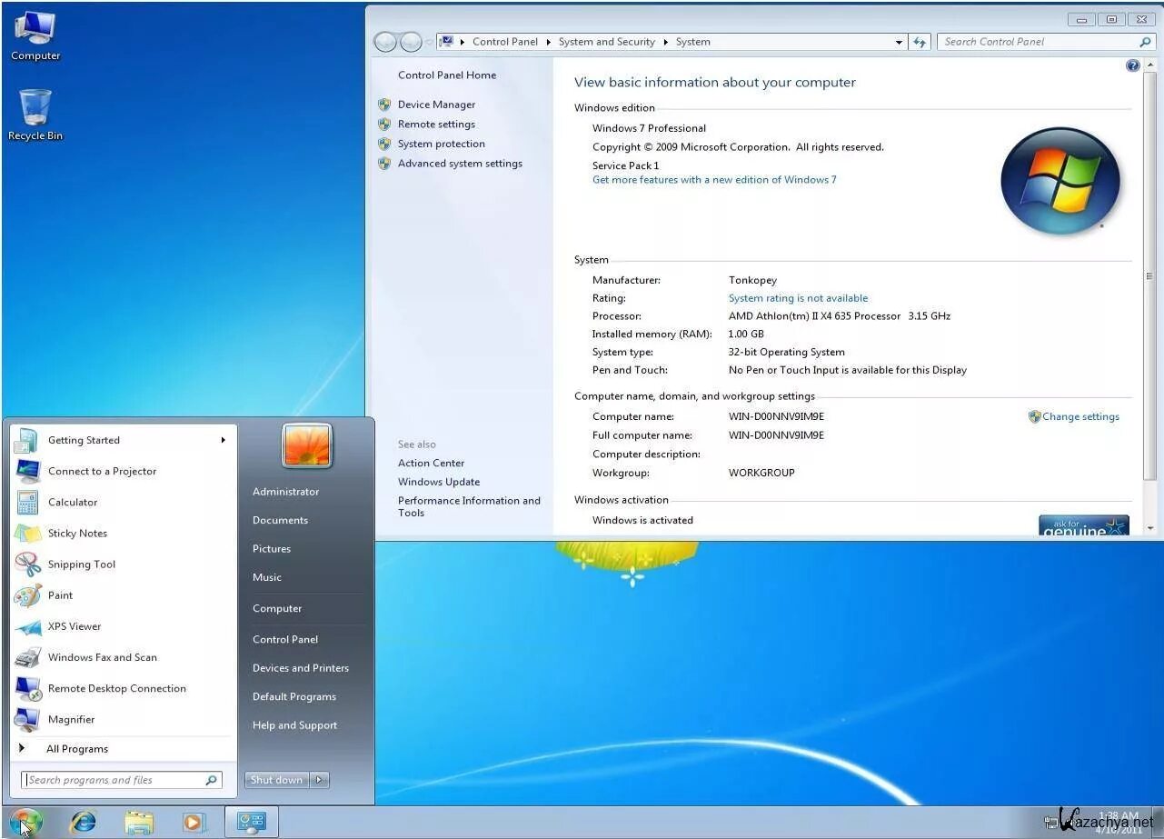Image resolution: width=1164 pixels, height=839 pixels.
Task: Click the help question mark icon
Action: (x=1133, y=65)
